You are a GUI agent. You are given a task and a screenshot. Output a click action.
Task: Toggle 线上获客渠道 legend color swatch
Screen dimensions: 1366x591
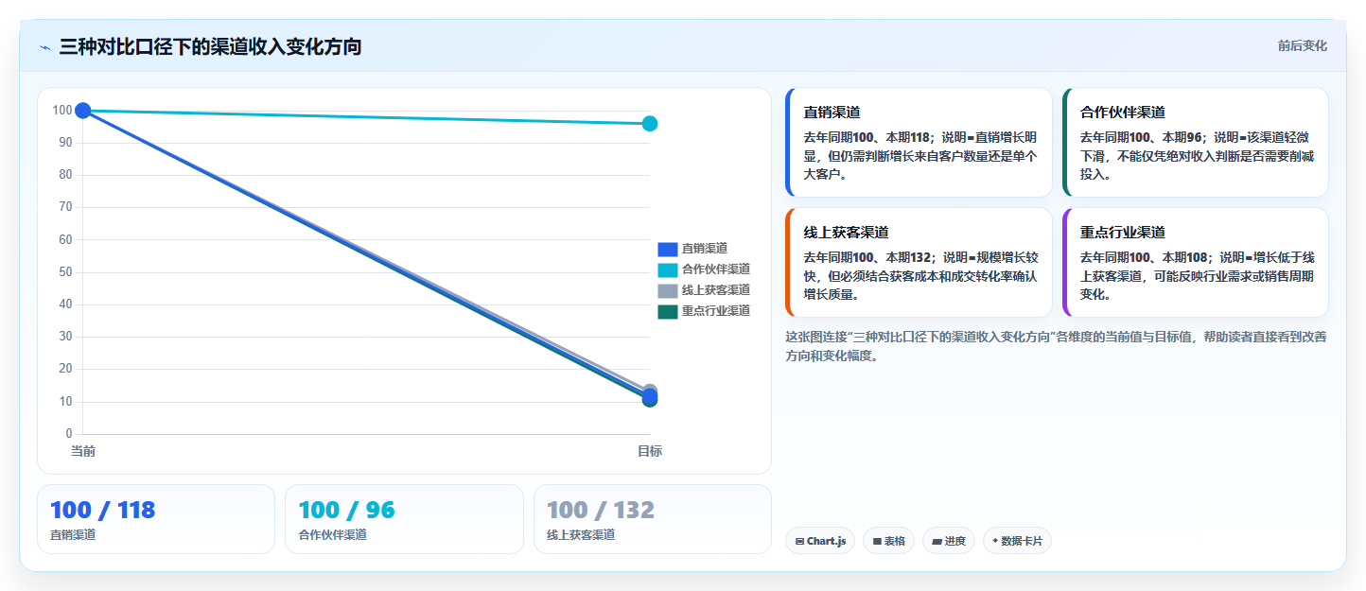tap(668, 290)
